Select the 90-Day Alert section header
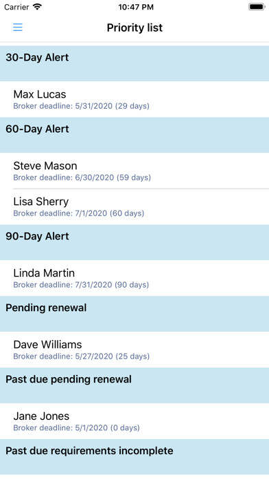Image resolution: width=269 pixels, height=479 pixels. click(134, 242)
